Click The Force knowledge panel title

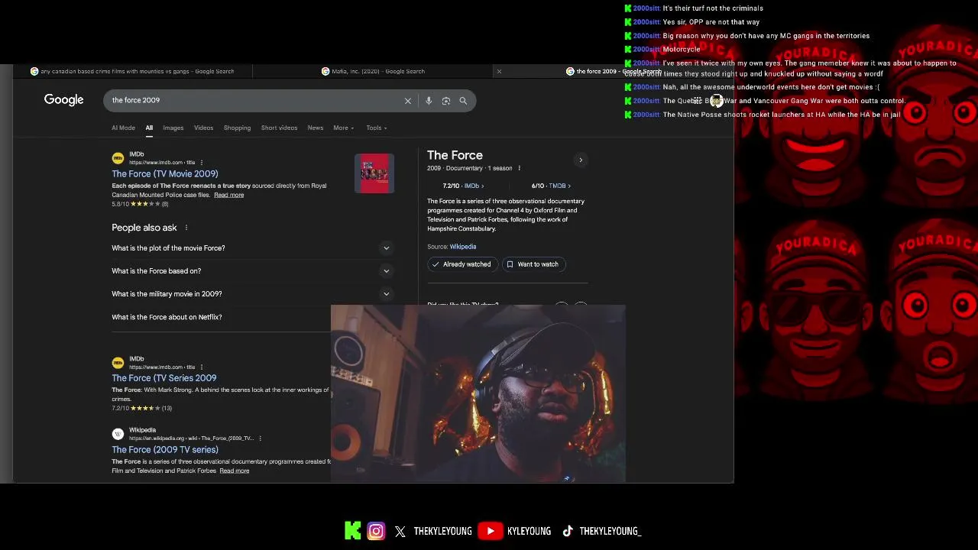[455, 156]
